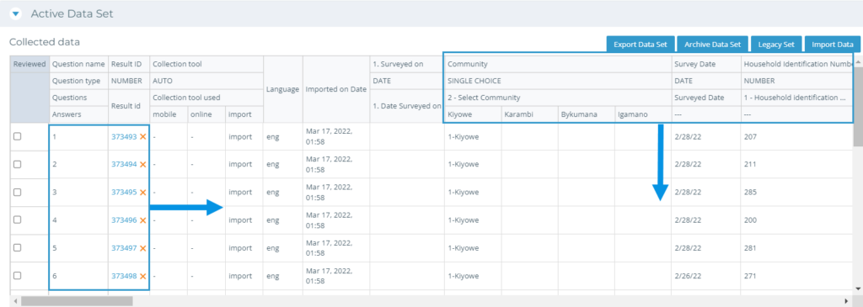This screenshot has width=863, height=307.
Task: Click the scroll-left arrow of horizontal scrollbar
Action: [x=15, y=301]
